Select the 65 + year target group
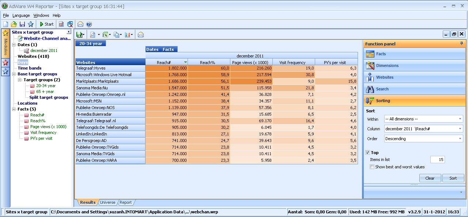The height and width of the screenshot is (217, 468). [45, 91]
